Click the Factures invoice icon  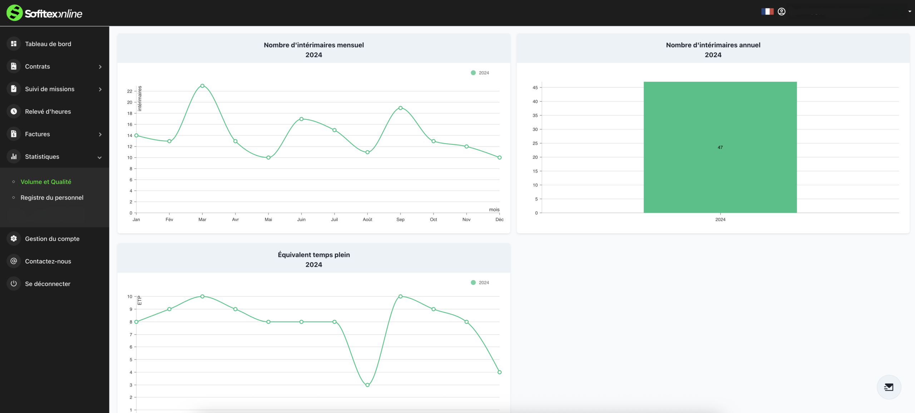click(14, 134)
